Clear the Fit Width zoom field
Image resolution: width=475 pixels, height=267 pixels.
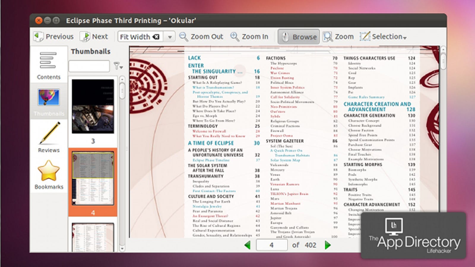tap(156, 37)
